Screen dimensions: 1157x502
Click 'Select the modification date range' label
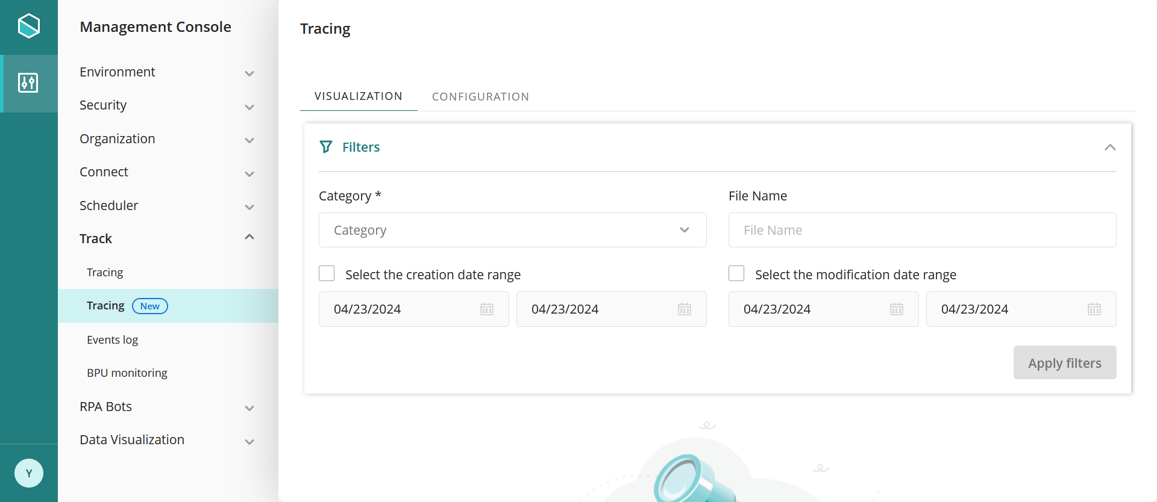(x=856, y=275)
